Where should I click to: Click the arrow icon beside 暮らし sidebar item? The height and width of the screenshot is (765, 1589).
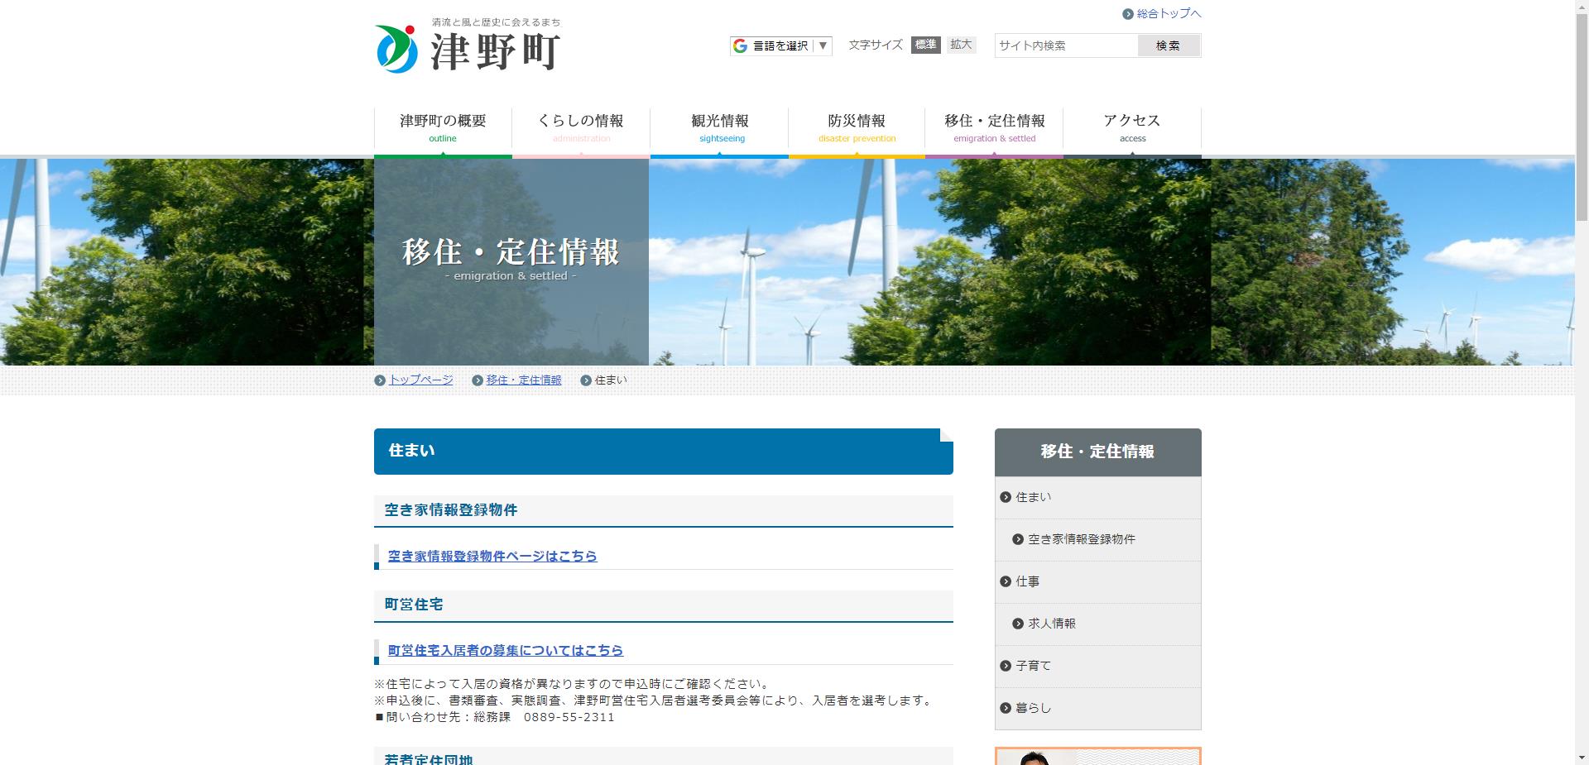1006,708
